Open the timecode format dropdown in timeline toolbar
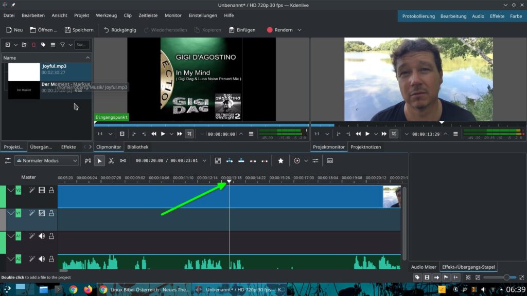 [x=204, y=161]
